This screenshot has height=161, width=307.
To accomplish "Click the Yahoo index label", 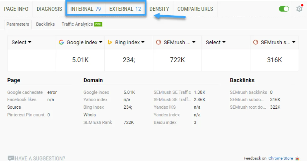I will 95,99.
